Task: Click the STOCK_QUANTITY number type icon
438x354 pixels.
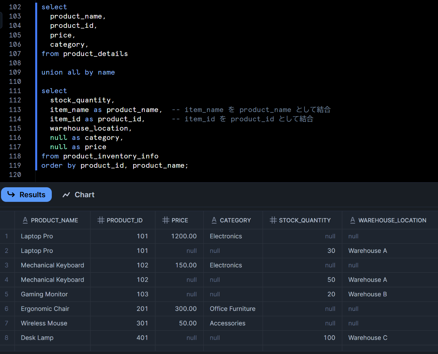Action: 273,220
